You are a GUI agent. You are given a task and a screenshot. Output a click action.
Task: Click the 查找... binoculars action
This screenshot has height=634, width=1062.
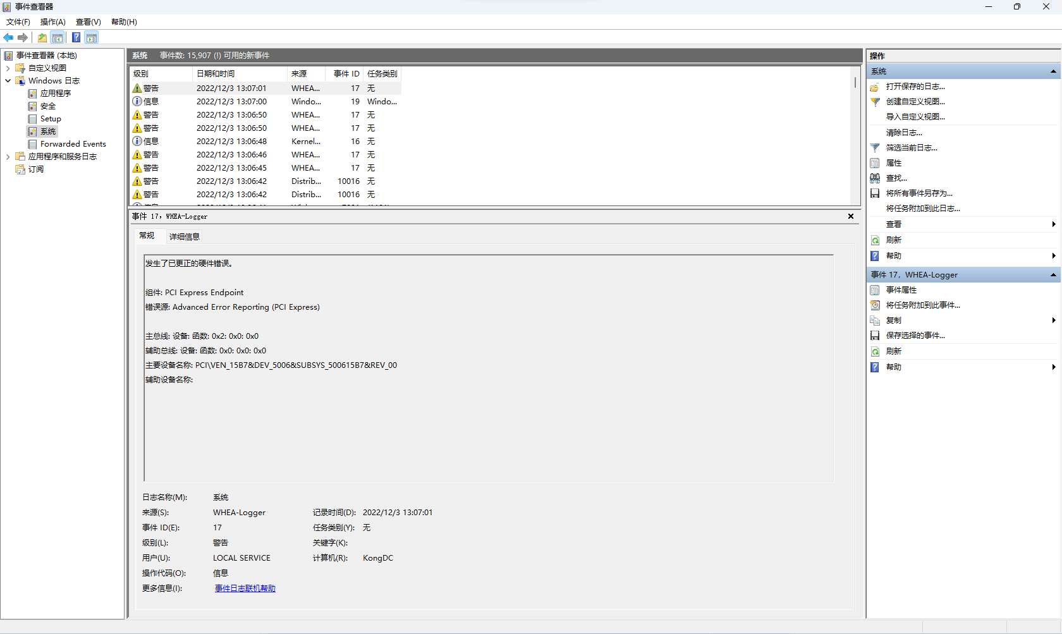(896, 178)
